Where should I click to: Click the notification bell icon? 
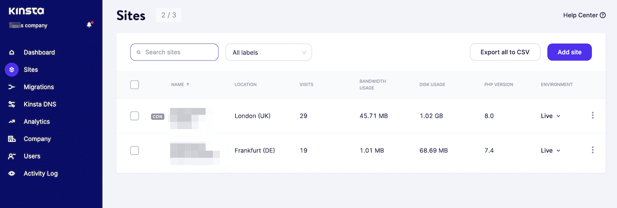pyautogui.click(x=89, y=25)
